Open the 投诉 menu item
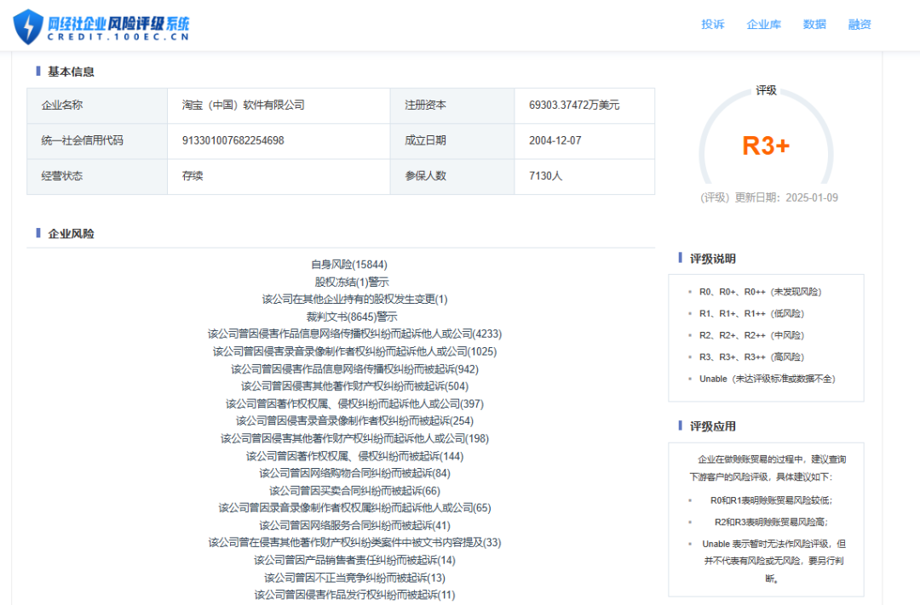The height and width of the screenshot is (605, 920). [712, 25]
